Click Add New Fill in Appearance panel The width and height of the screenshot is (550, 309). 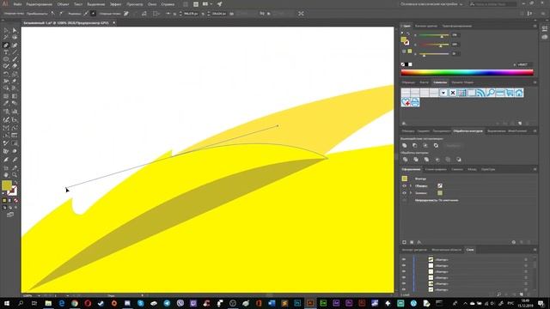(412, 242)
